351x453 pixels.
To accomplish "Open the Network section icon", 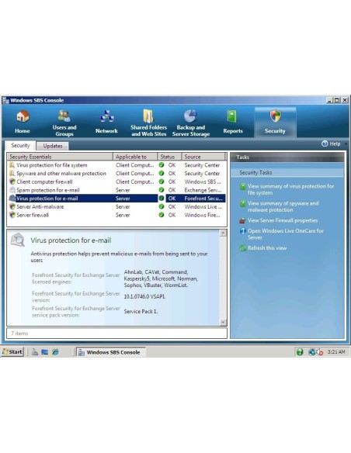I will [x=106, y=116].
